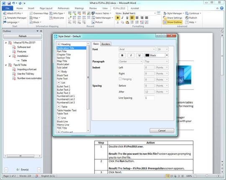Close the Outline pane
Screen dimensions: 226x180
[41, 31]
